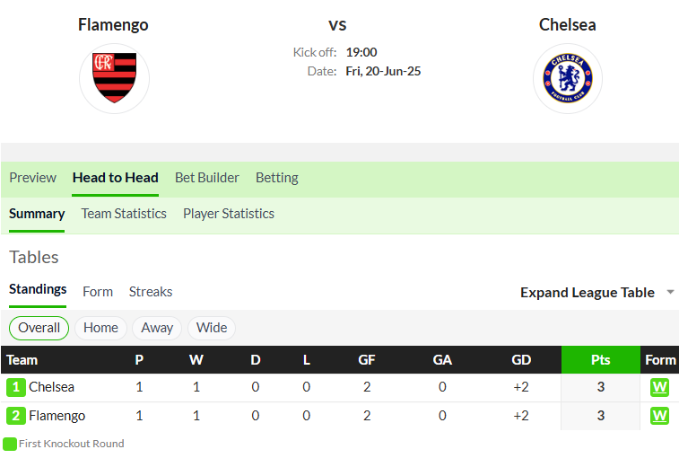Click the green position 2 badge
This screenshot has width=679, height=467.
pyautogui.click(x=16, y=416)
